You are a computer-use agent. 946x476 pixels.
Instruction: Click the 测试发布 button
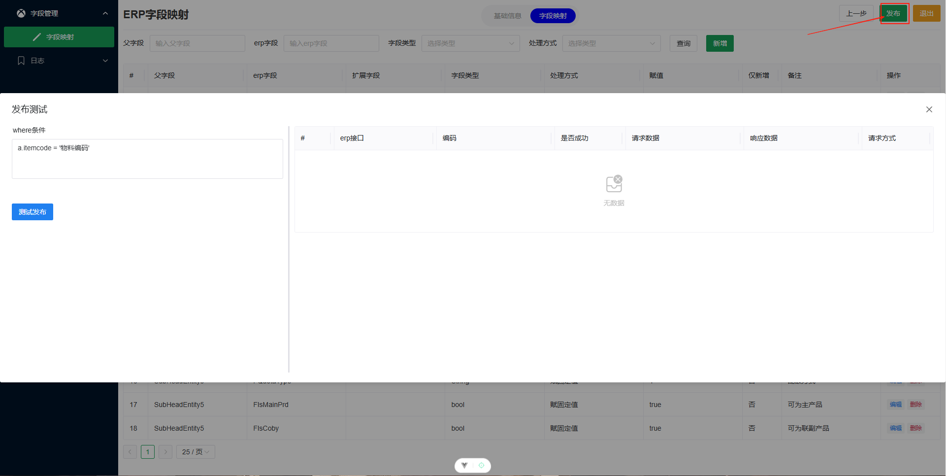pyautogui.click(x=33, y=212)
